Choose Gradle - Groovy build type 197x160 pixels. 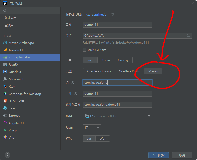click(x=99, y=71)
